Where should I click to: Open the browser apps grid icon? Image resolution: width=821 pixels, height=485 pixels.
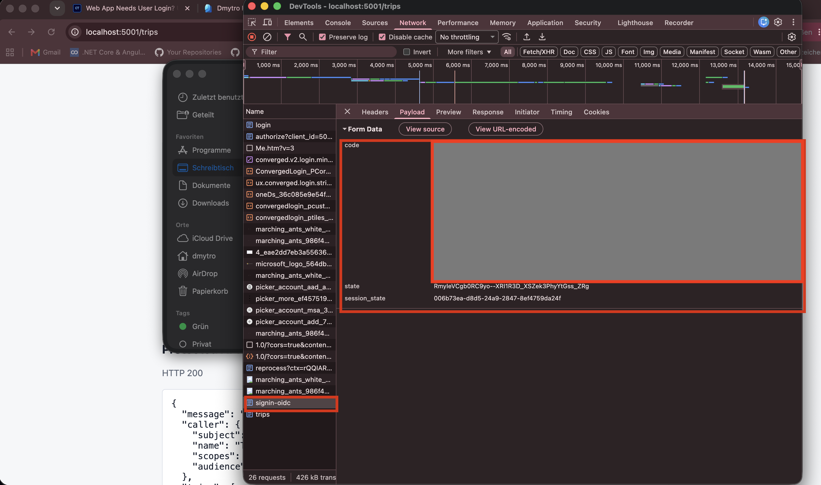tap(10, 52)
